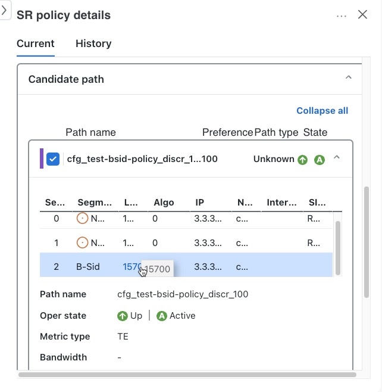Screen dimensions: 382x392
Task: Open the three-dot more options menu
Action: coord(342,16)
